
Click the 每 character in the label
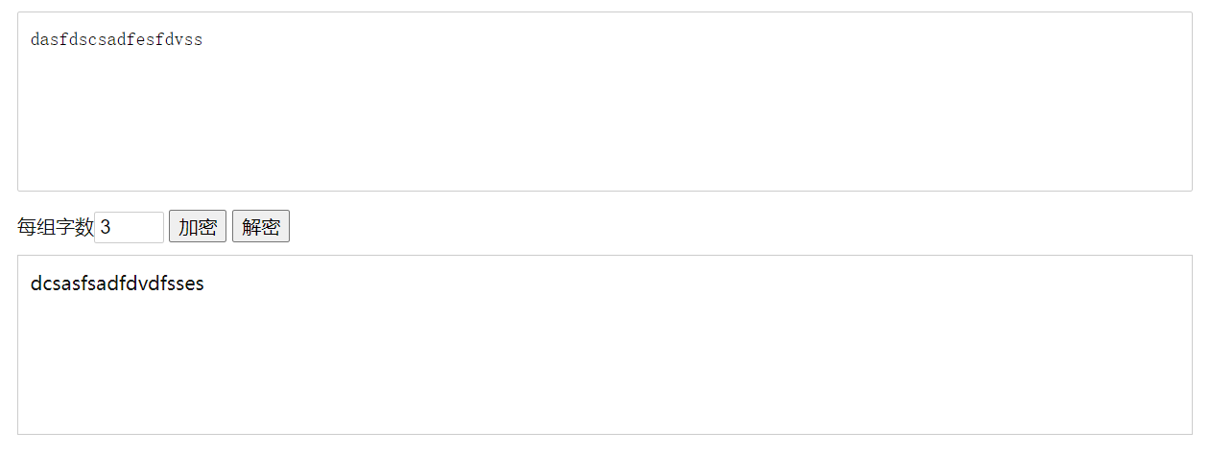pyautogui.click(x=27, y=227)
